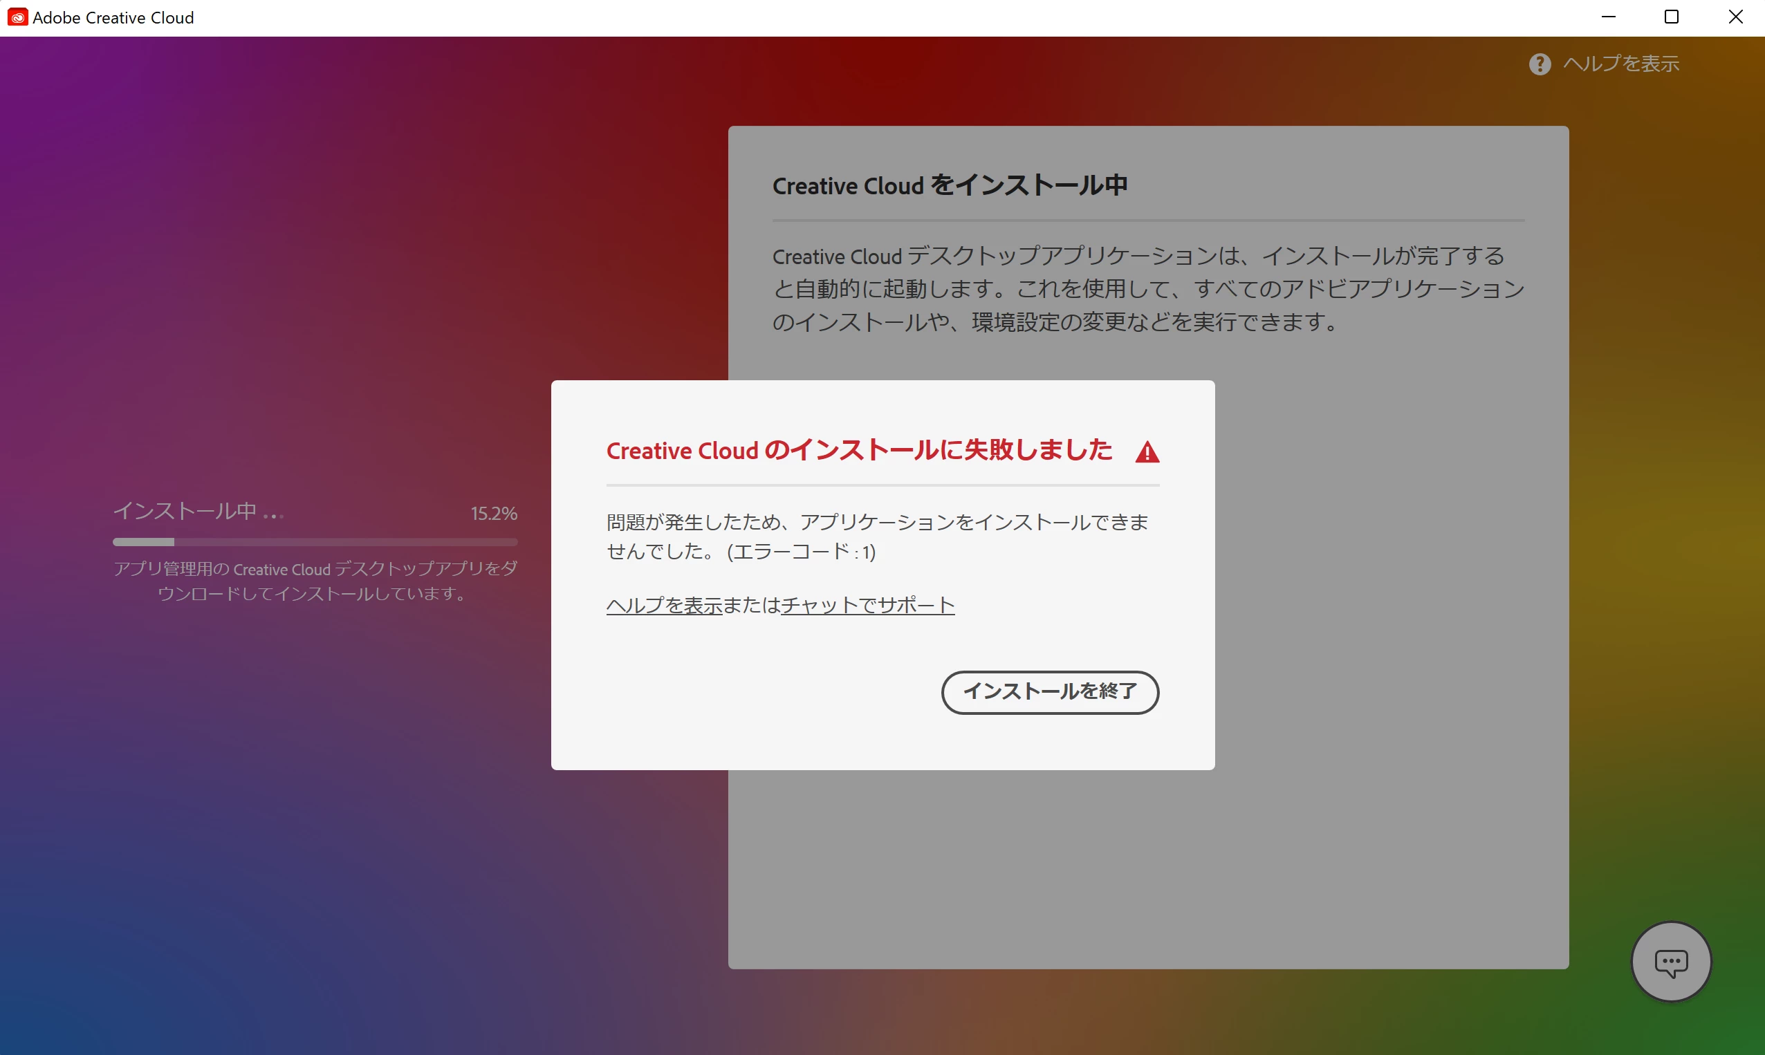Click the download description below progress bar

315,581
